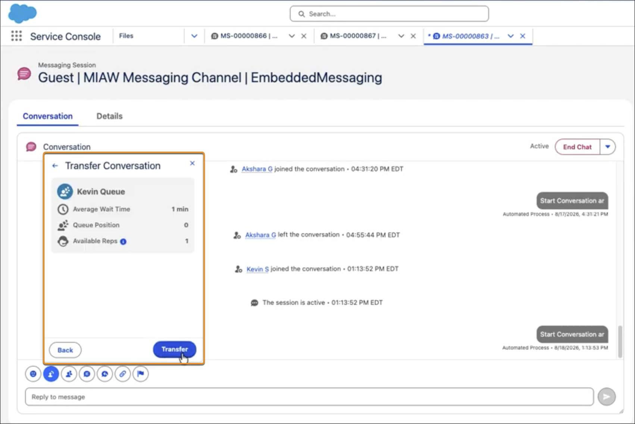This screenshot has height=424, width=635.
Task: Open the App Launcher grid icon
Action: [16, 36]
